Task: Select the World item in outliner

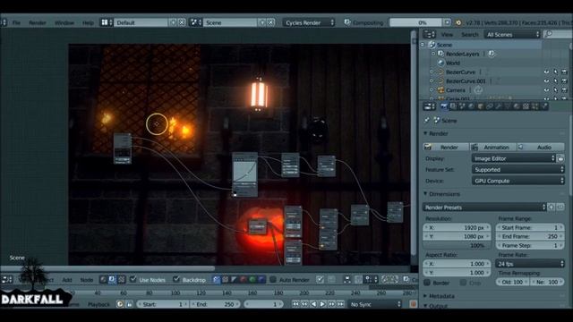Action: [x=453, y=63]
